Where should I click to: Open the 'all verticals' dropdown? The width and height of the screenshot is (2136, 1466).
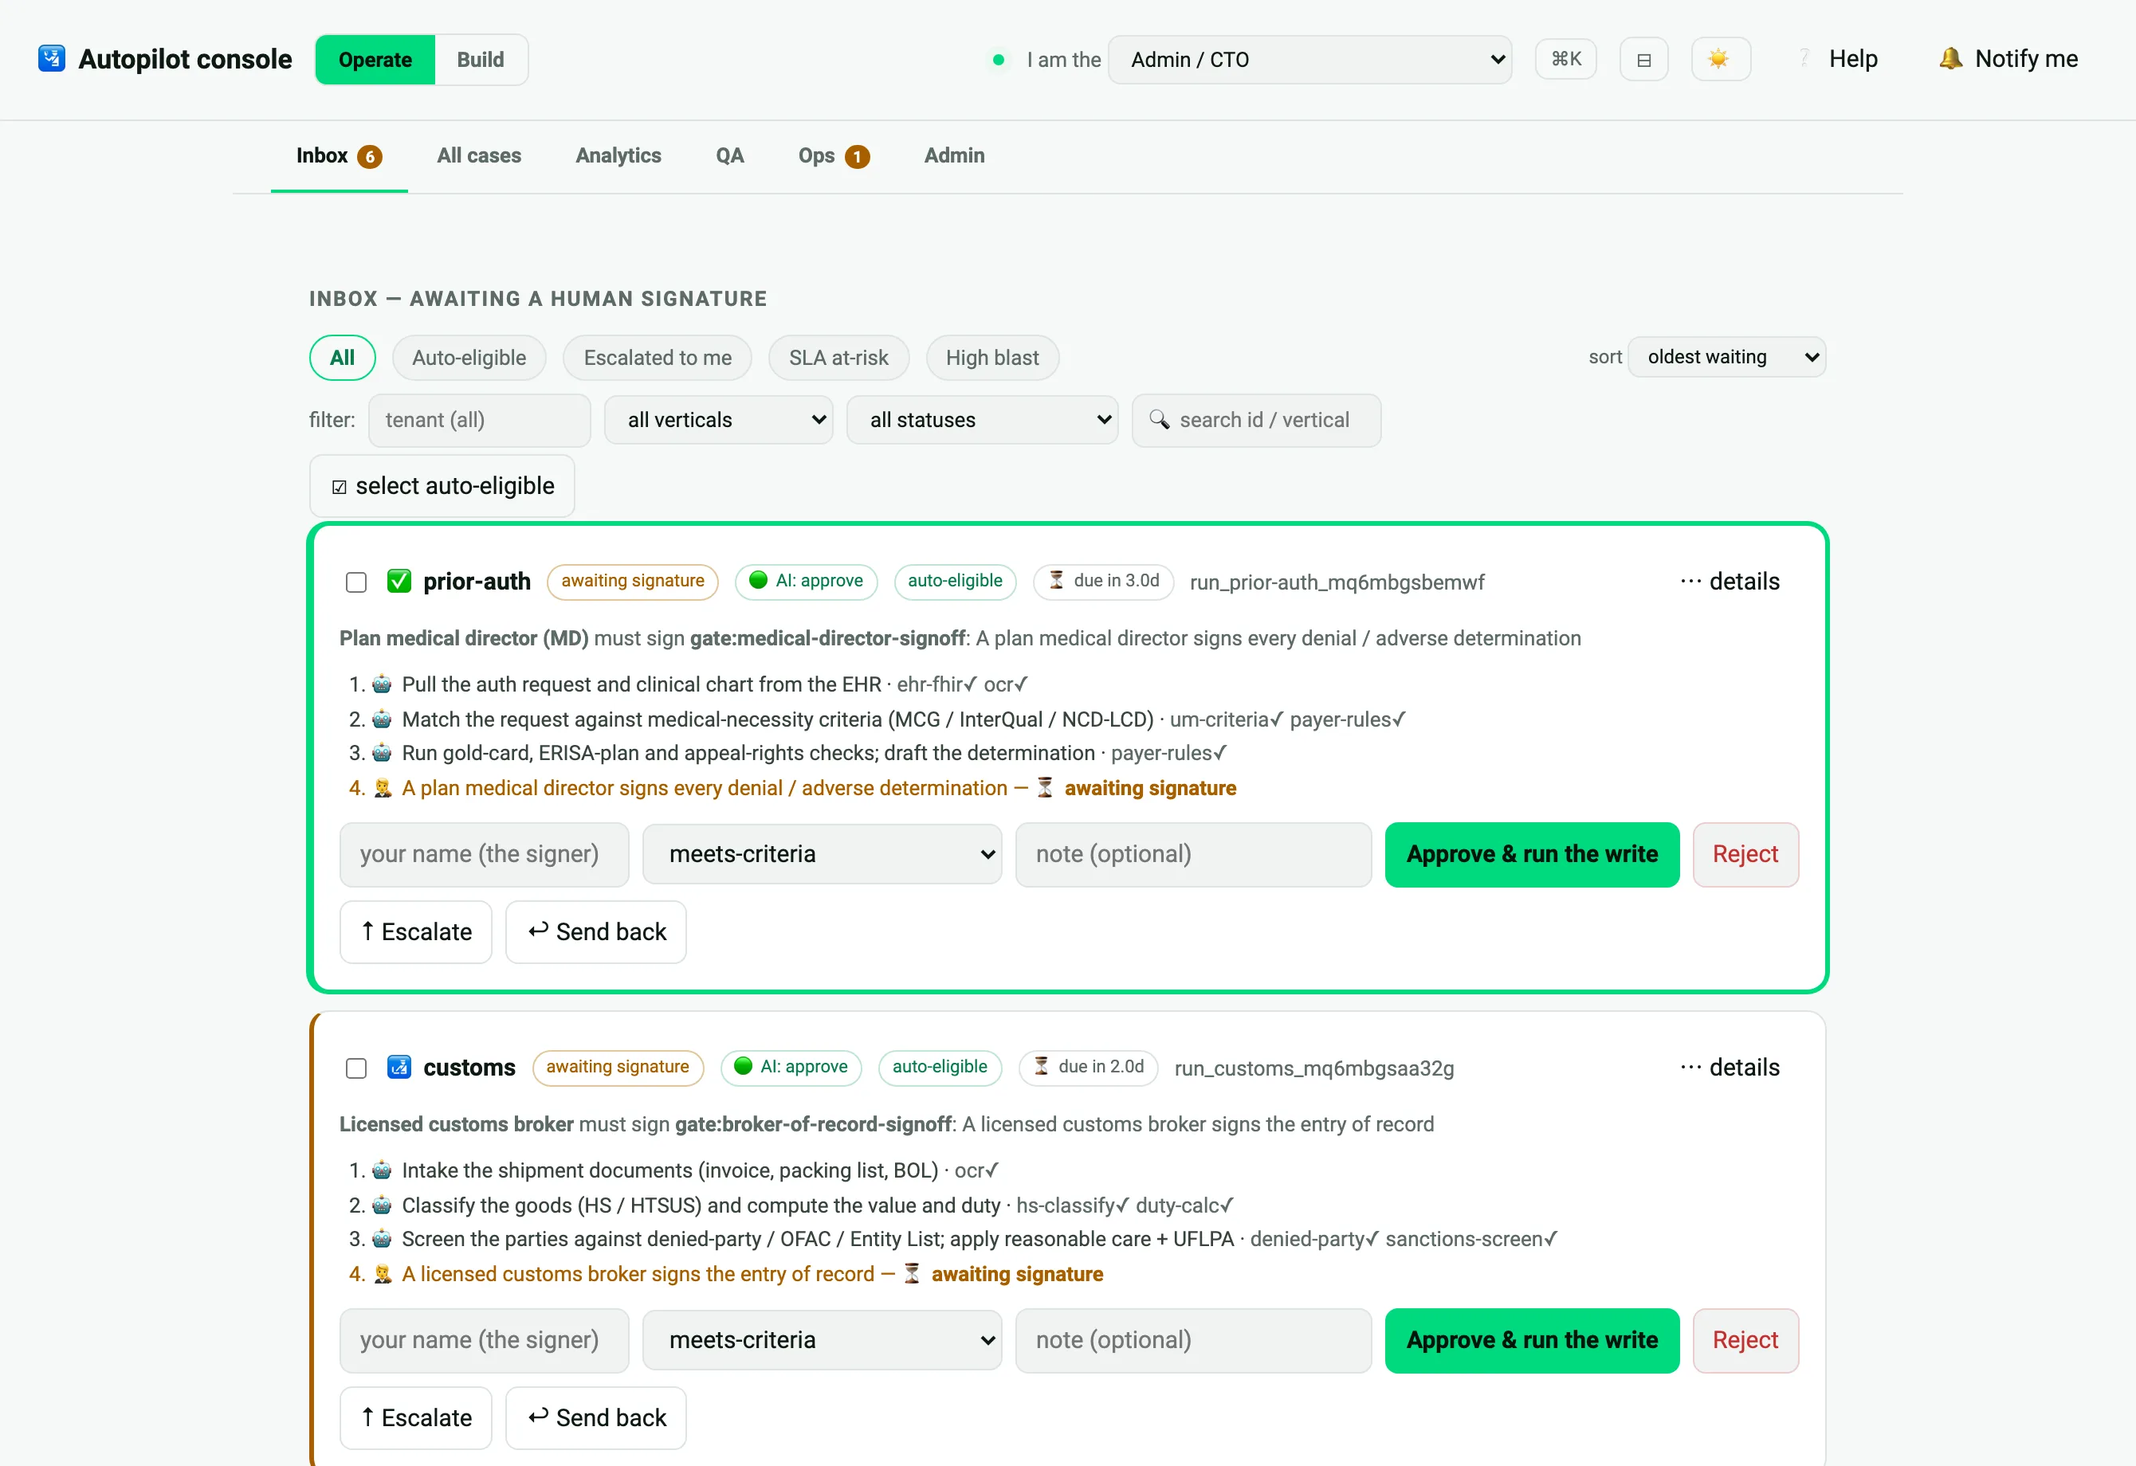click(x=719, y=421)
